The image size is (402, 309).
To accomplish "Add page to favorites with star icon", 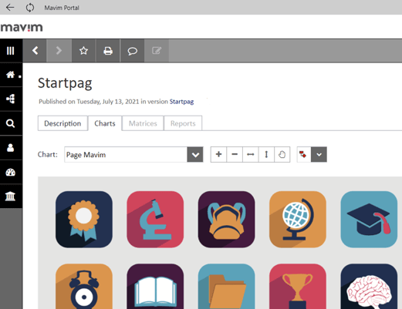I will click(83, 51).
